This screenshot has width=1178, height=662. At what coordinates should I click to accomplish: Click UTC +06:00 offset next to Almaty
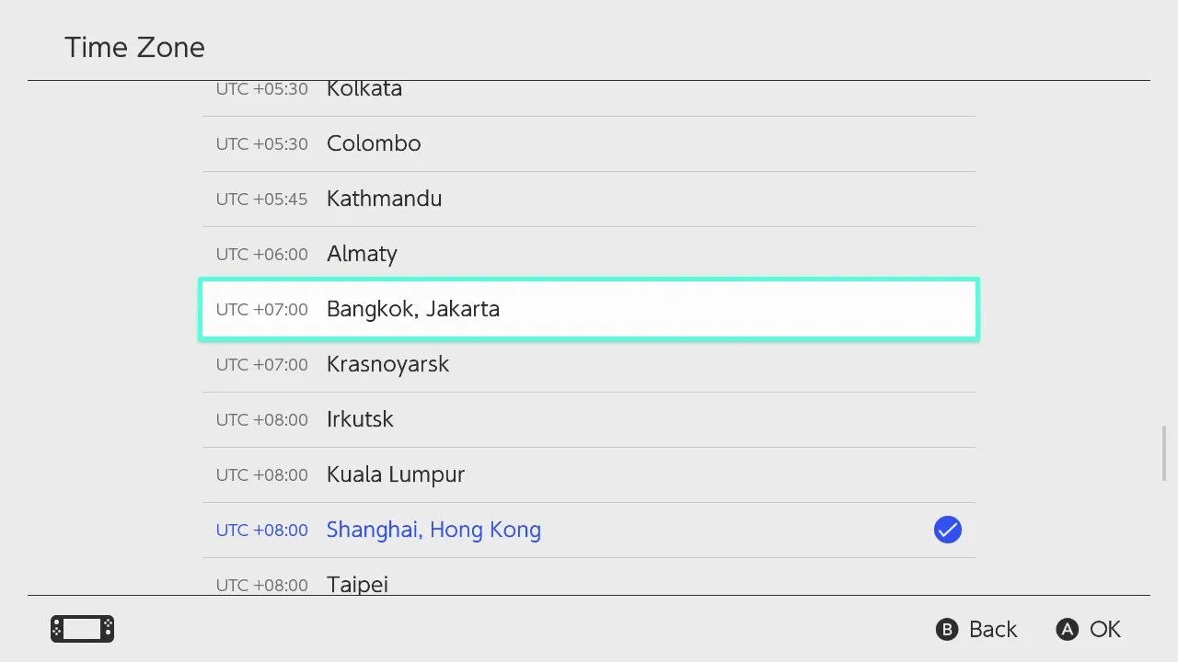tap(261, 254)
